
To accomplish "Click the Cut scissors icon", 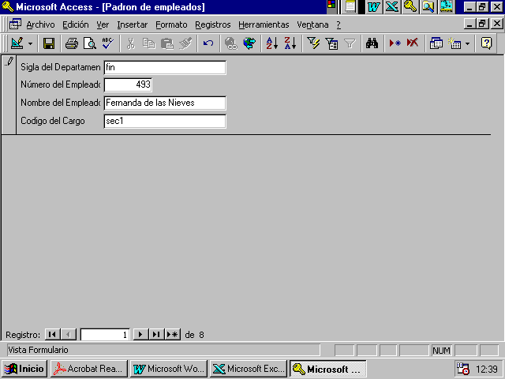I will 130,43.
